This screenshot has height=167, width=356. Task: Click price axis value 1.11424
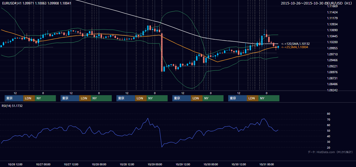click(332, 12)
